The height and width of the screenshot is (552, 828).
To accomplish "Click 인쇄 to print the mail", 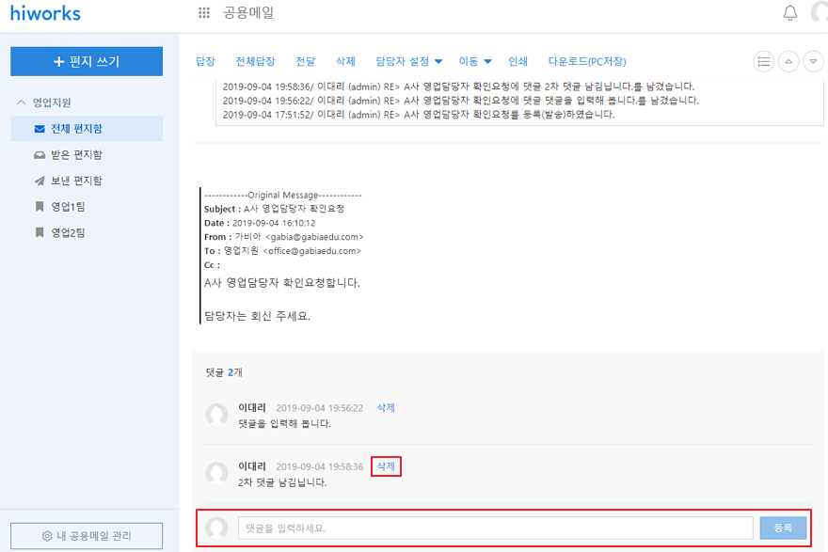I will pos(517,61).
